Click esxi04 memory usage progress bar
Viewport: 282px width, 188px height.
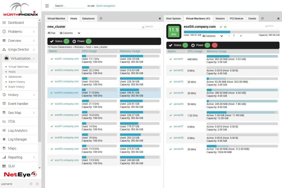[x=139, y=90]
